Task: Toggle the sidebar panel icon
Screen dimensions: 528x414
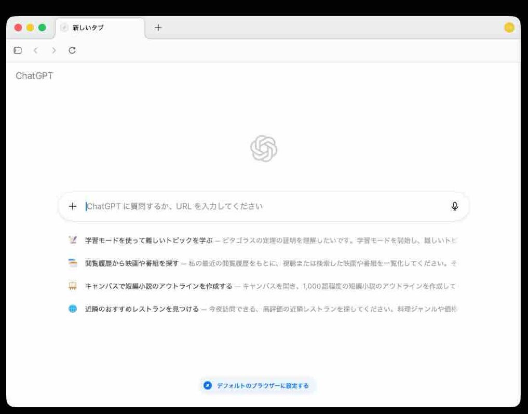Action: 18,50
